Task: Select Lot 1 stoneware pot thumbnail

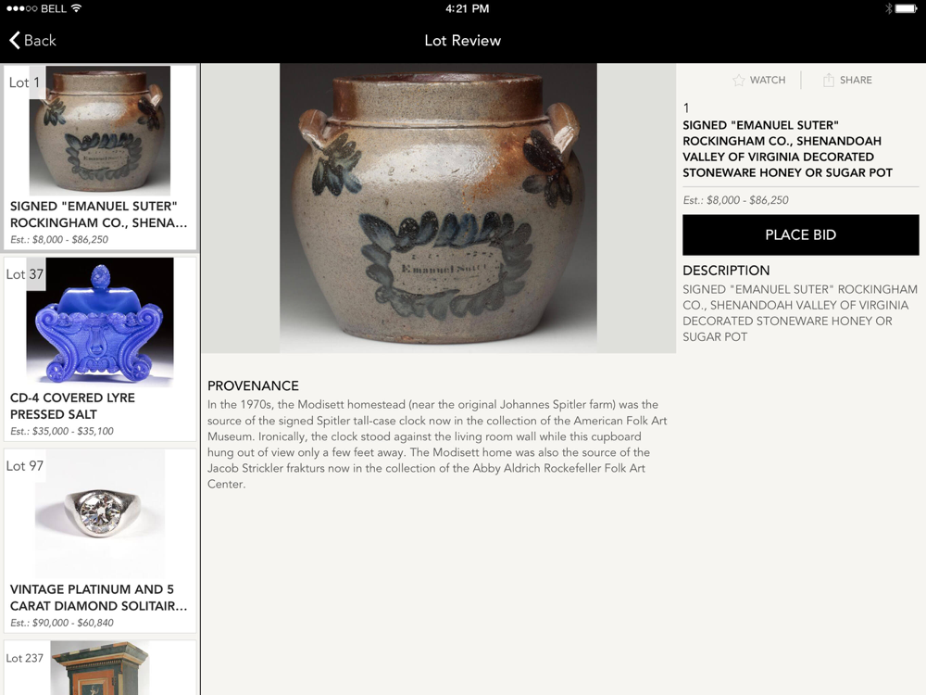Action: point(100,131)
